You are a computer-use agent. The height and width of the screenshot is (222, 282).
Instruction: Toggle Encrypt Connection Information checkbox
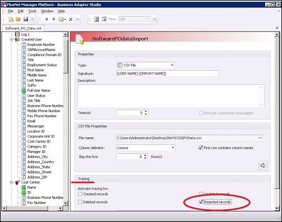[x=201, y=113]
